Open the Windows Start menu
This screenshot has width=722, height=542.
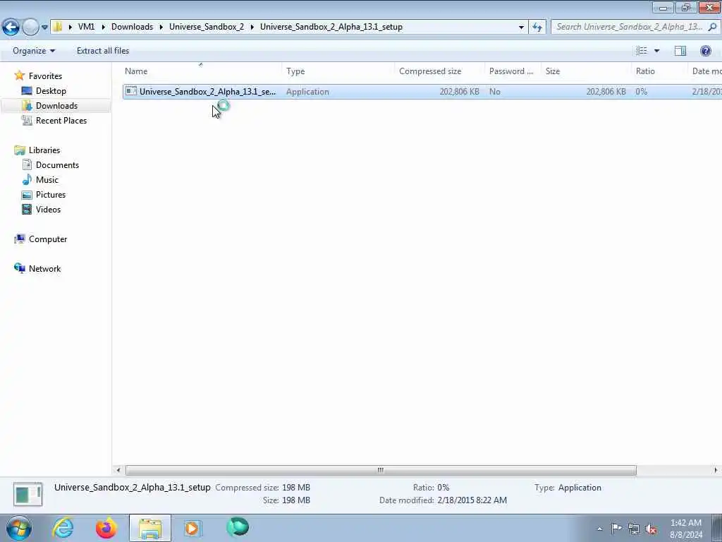point(19,528)
